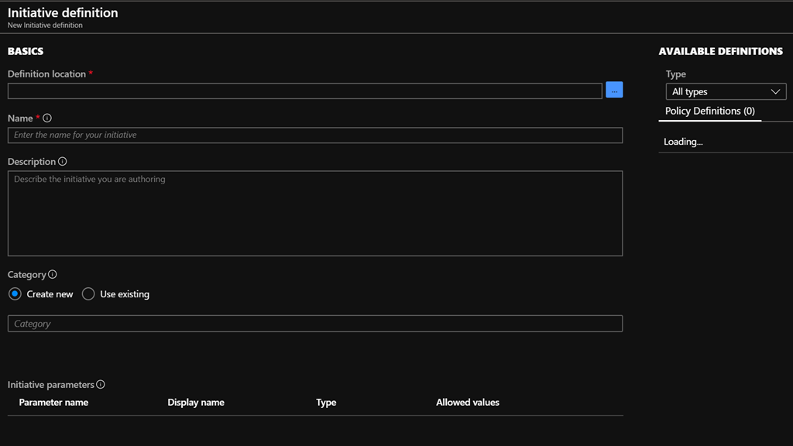Image resolution: width=793 pixels, height=446 pixels.
Task: Click the initiative Name input field
Action: [314, 136]
